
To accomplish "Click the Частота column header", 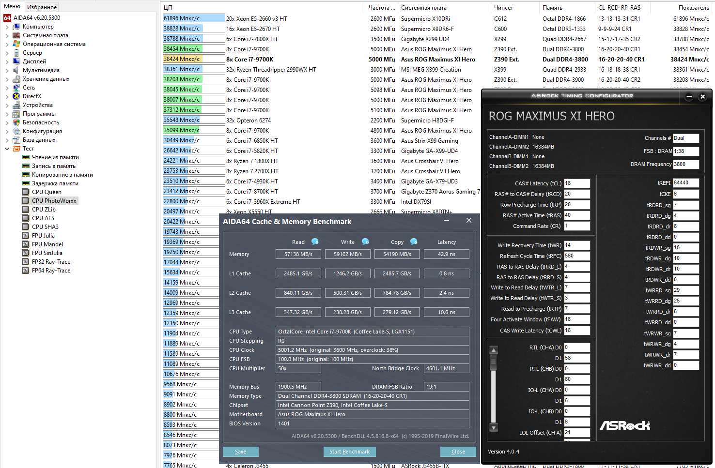I will pyautogui.click(x=381, y=8).
